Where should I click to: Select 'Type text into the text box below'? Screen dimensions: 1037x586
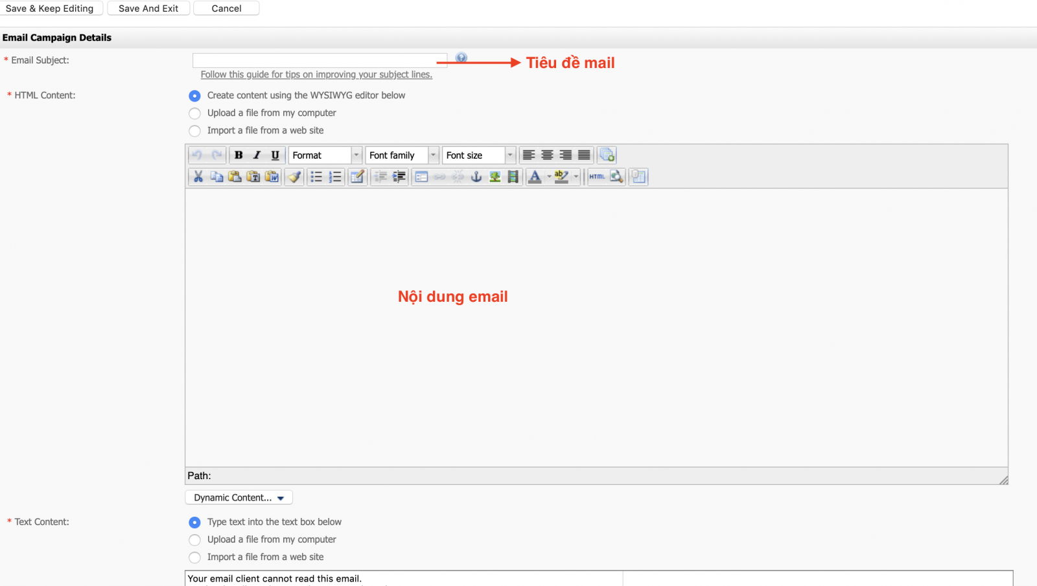[194, 522]
